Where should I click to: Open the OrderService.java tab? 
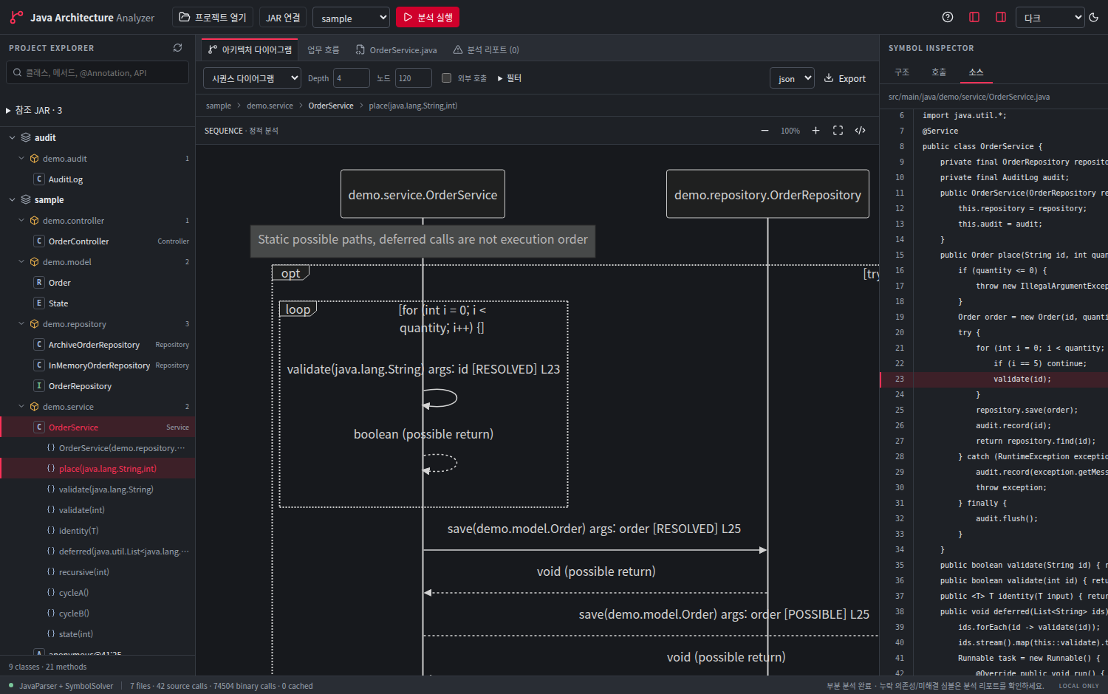click(396, 49)
